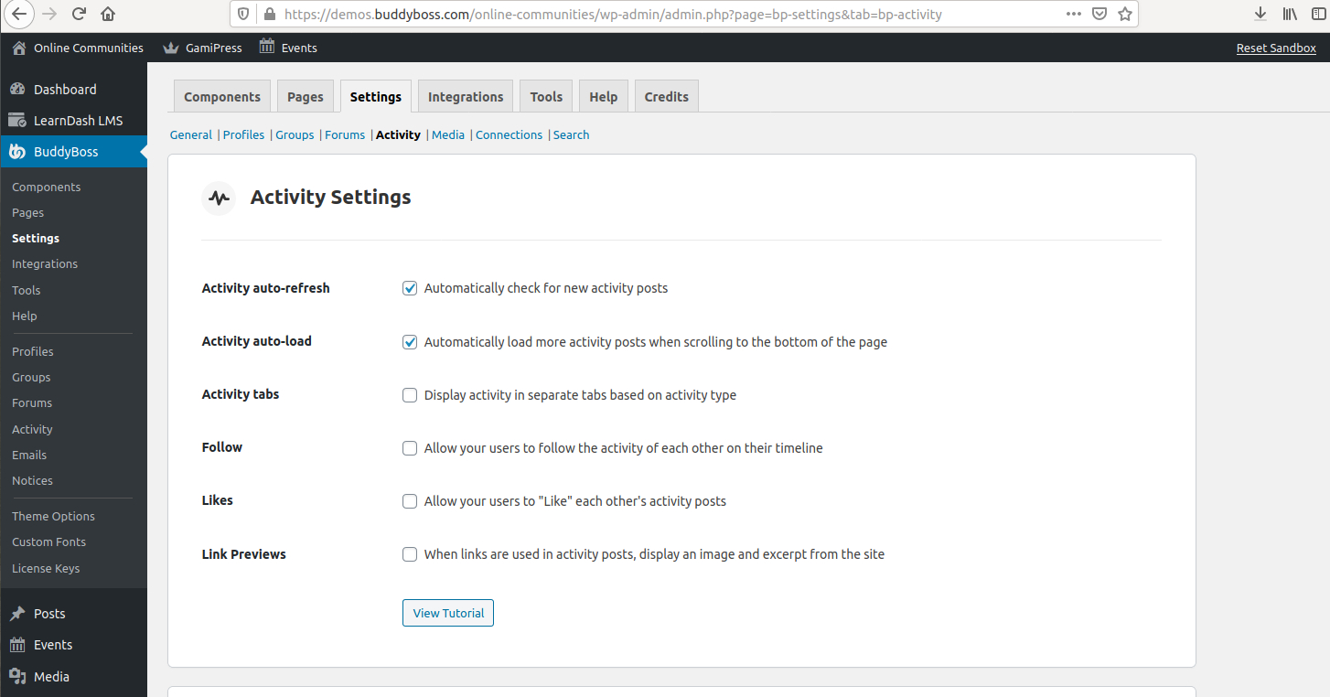This screenshot has width=1330, height=697.
Task: Bookmark this page with the star icon
Action: coord(1125,14)
